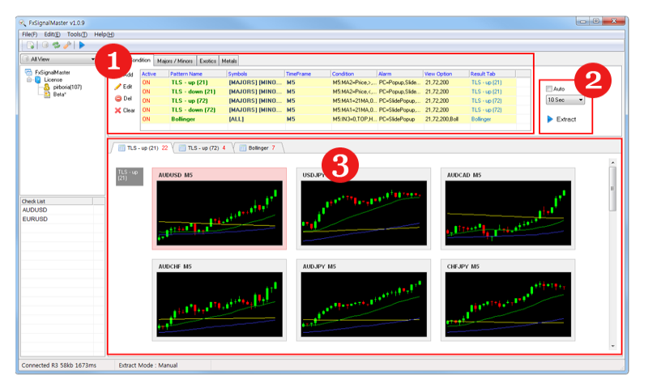Select the FxSignalMaster tree root label
The width and height of the screenshot is (661, 388).
pos(53,73)
